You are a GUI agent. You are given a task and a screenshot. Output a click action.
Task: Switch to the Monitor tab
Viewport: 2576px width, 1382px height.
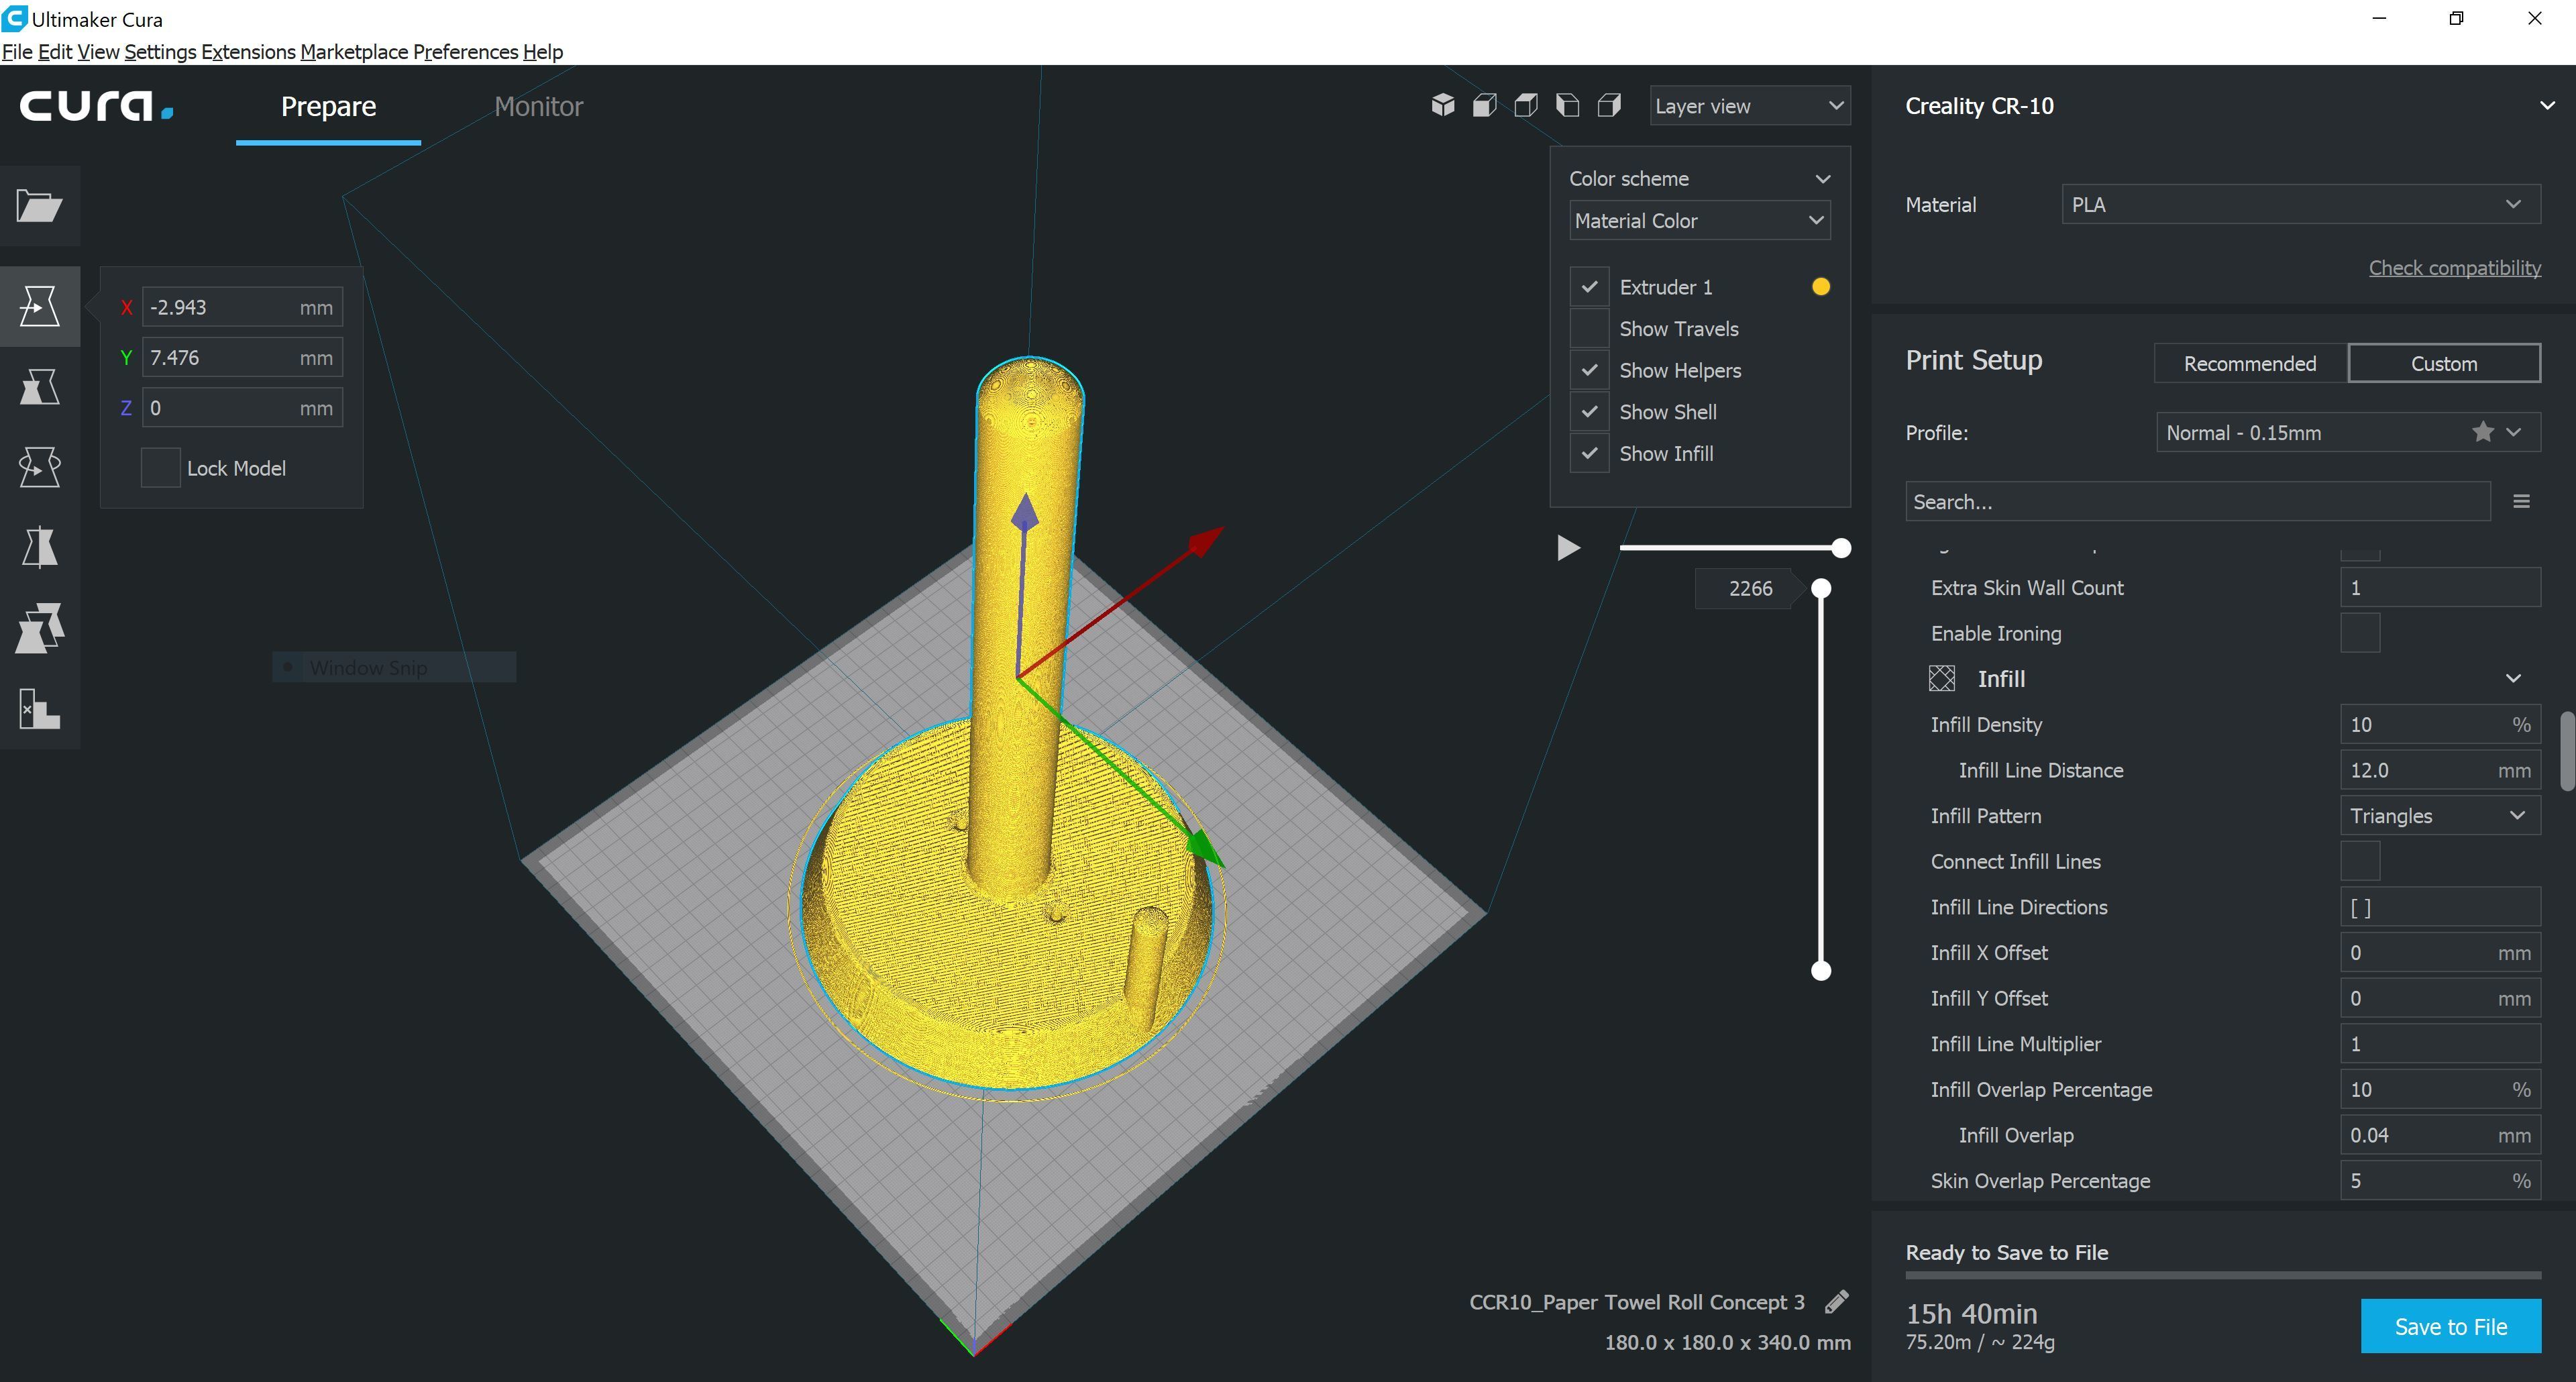(x=538, y=106)
